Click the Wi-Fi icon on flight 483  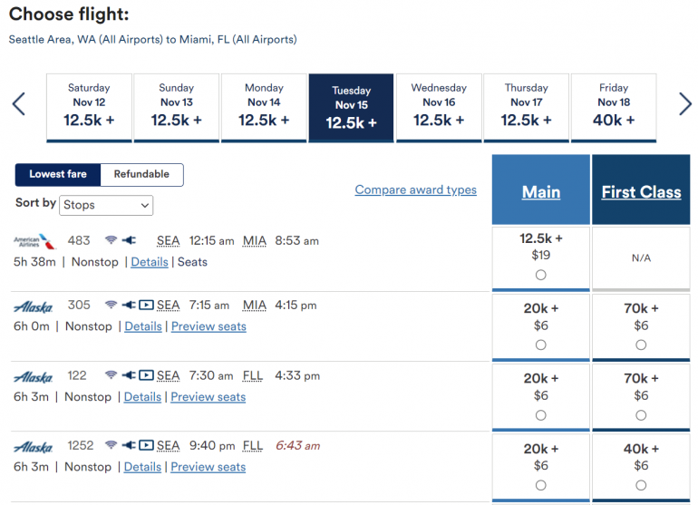(111, 241)
